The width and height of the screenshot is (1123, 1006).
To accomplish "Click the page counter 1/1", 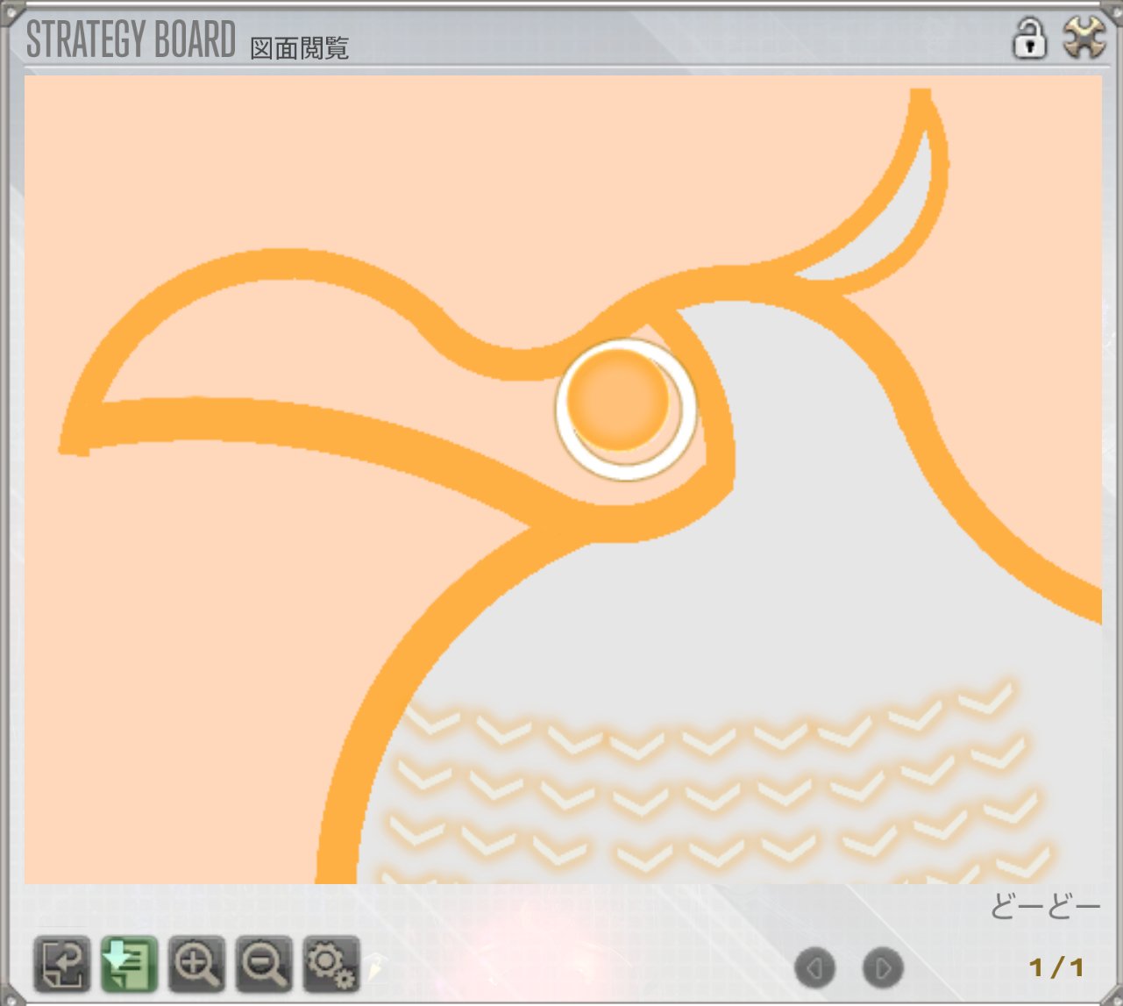I will tap(1056, 967).
